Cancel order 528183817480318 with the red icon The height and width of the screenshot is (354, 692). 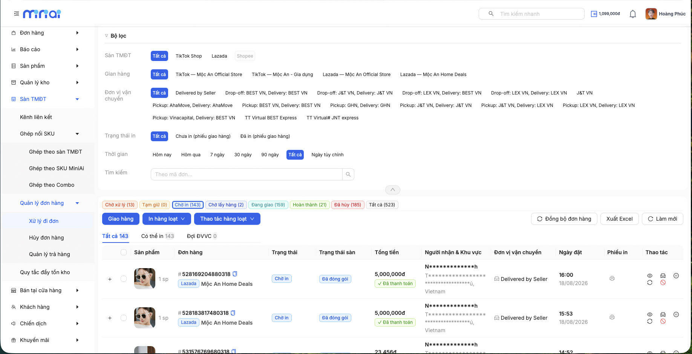(x=663, y=321)
